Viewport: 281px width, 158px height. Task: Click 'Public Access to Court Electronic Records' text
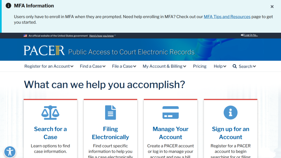[x=131, y=52]
